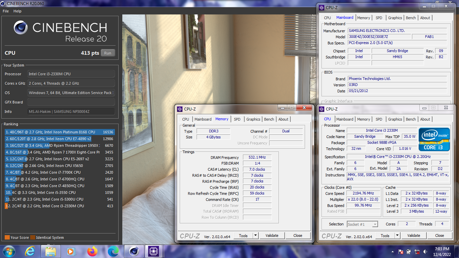Click the CPU-tab CPU-Z window title icon

click(x=322, y=109)
